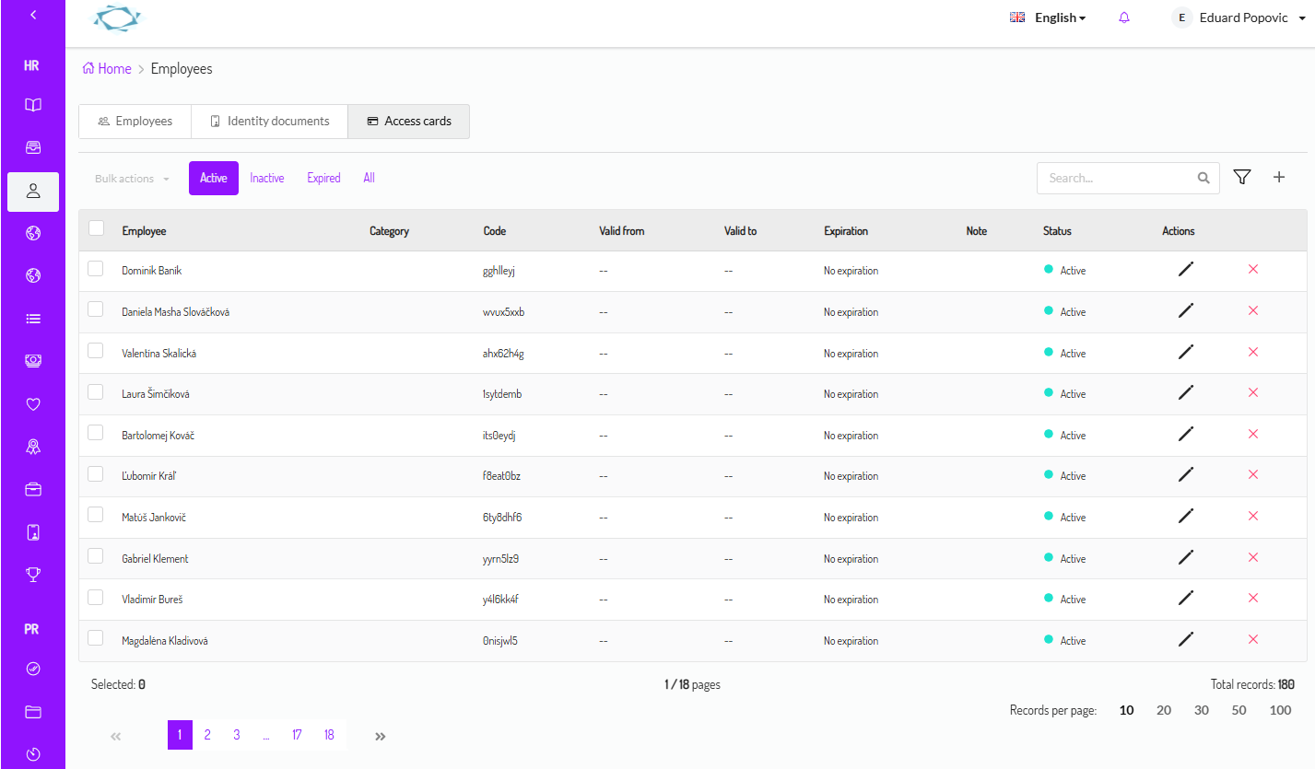The image size is (1315, 769).
Task: Show Active access cards filter
Action: pyautogui.click(x=214, y=179)
